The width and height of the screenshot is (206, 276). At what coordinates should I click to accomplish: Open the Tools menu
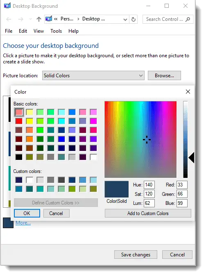coord(56,31)
